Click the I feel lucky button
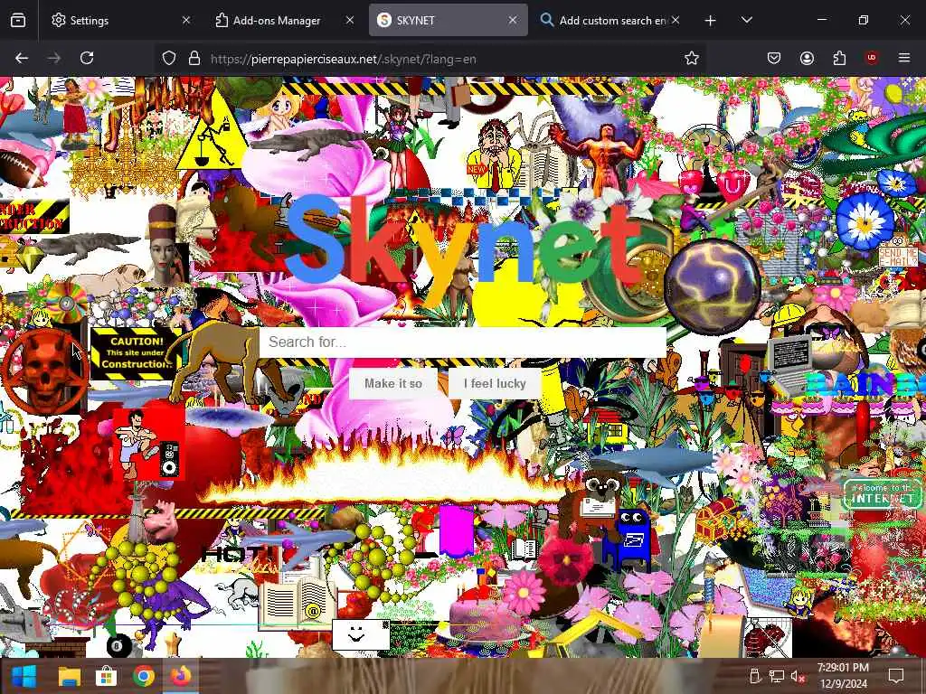The height and width of the screenshot is (694, 926). [495, 383]
